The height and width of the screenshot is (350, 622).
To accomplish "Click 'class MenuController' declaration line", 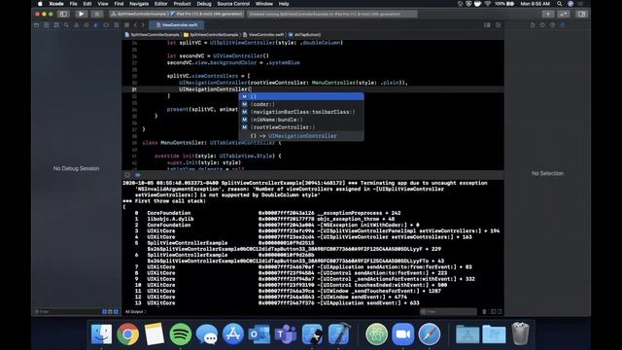I will [212, 143].
